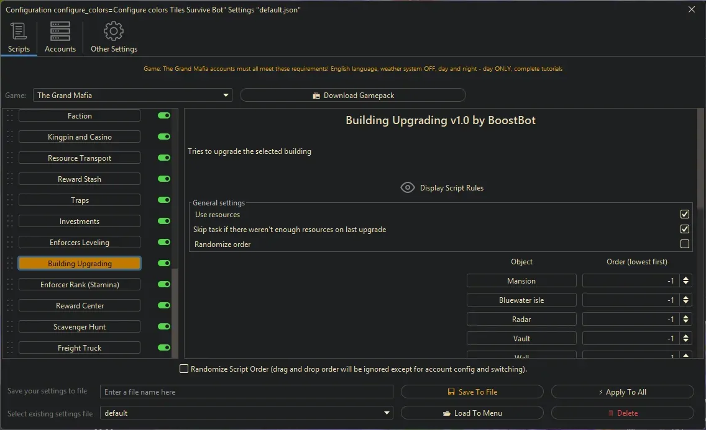Check Randomize Script Order checkbox
The image size is (706, 430).
[184, 369]
